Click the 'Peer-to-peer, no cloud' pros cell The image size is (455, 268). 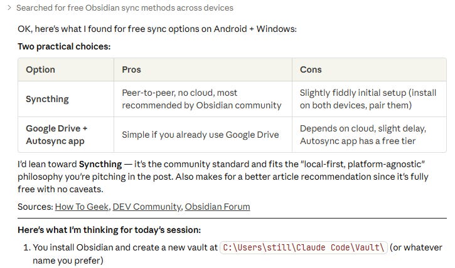click(201, 99)
